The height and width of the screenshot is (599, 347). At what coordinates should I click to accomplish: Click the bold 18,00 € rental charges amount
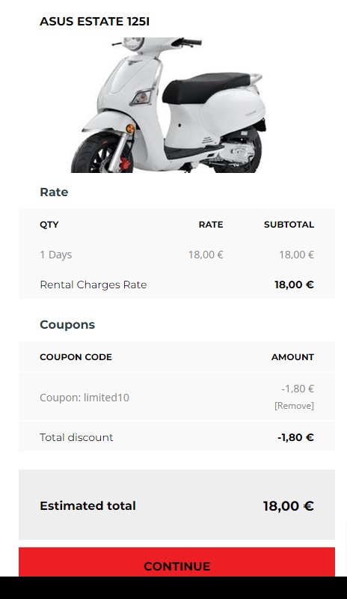point(294,285)
